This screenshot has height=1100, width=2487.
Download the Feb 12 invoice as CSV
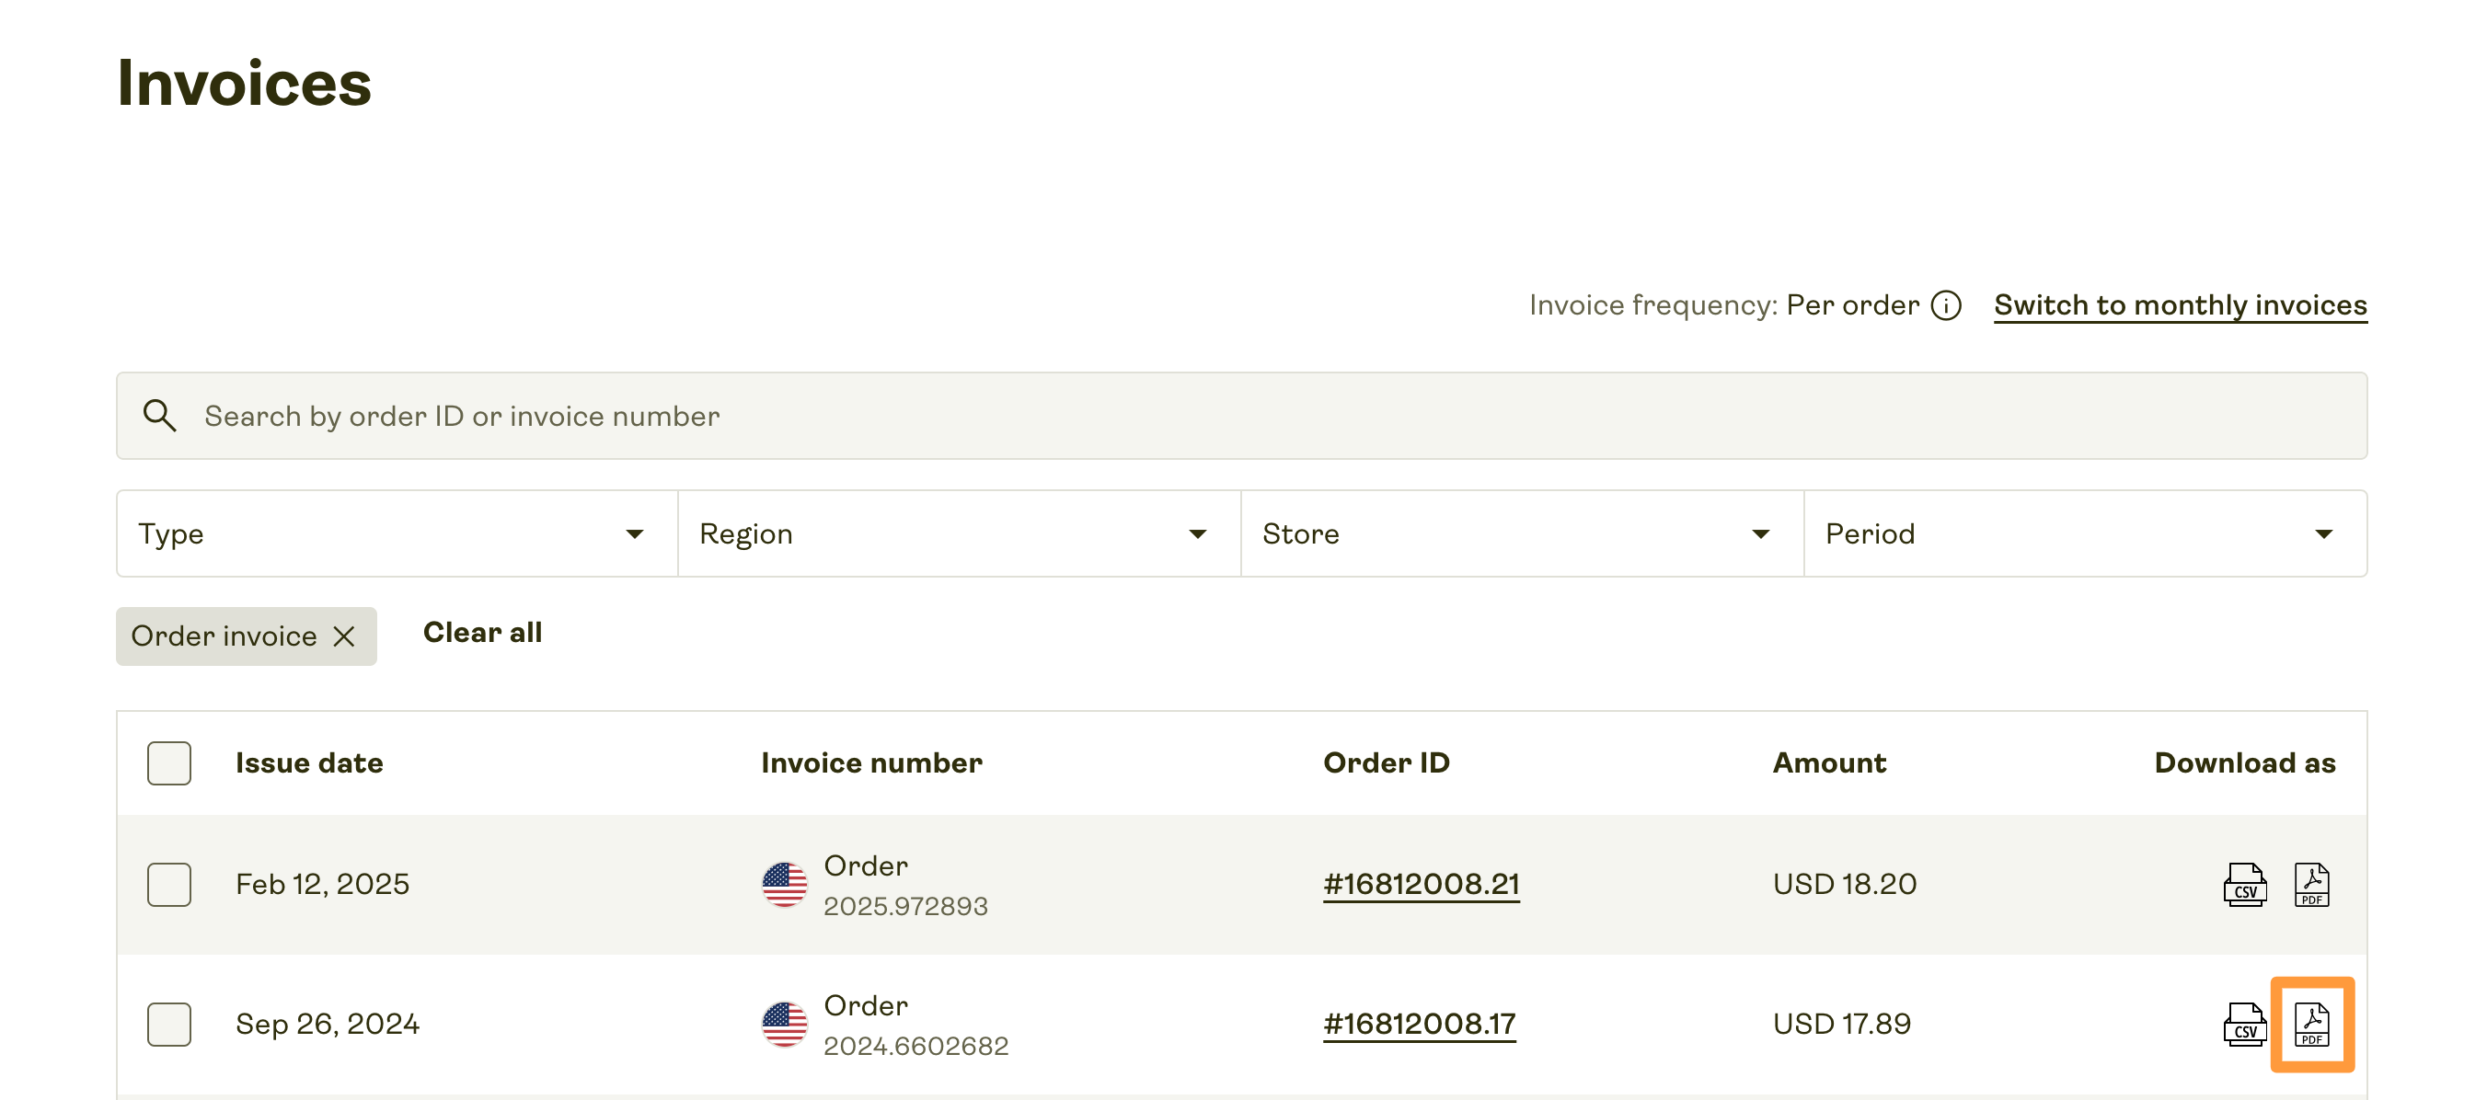[x=2244, y=884]
